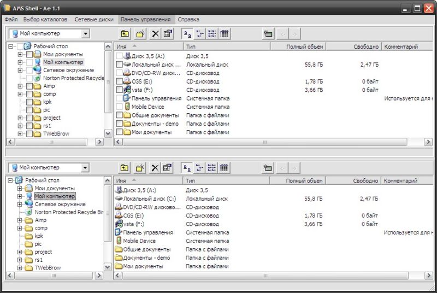
Task: Collapse Рабочий стол node in the bottom tree
Action: (10, 180)
